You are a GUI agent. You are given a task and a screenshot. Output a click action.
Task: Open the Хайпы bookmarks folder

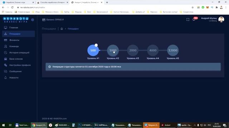(x=65, y=12)
